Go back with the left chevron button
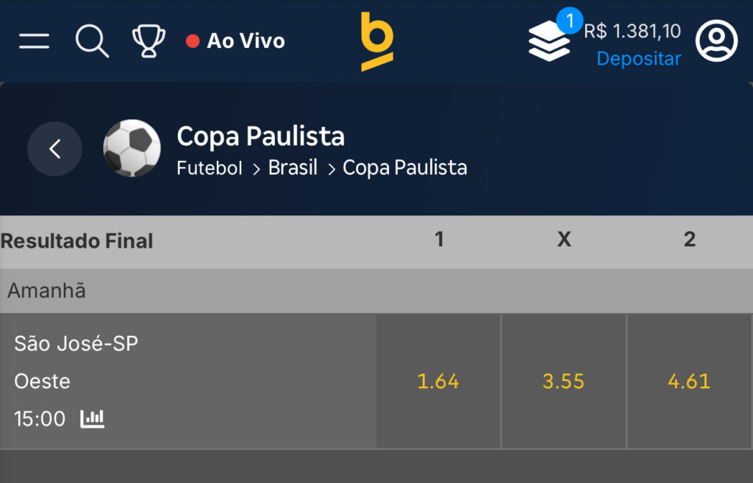Image resolution: width=753 pixels, height=483 pixels. [x=54, y=149]
